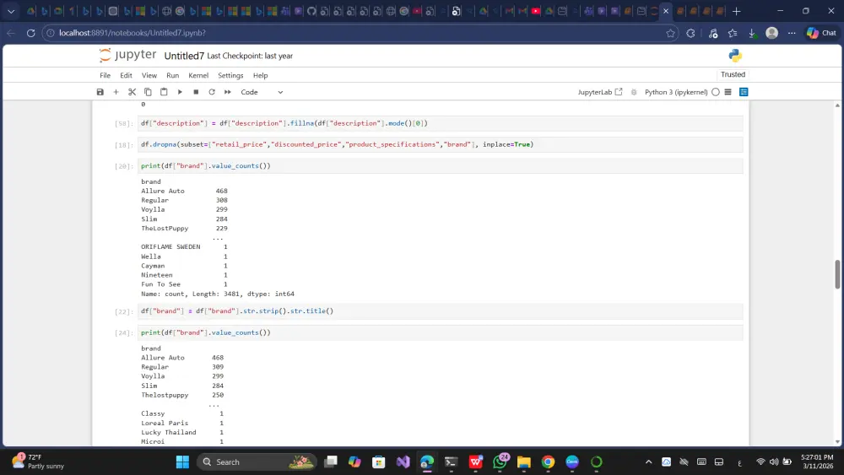The image size is (844, 475).
Task: Open Copilot Chat sidebar
Action: pos(821,33)
